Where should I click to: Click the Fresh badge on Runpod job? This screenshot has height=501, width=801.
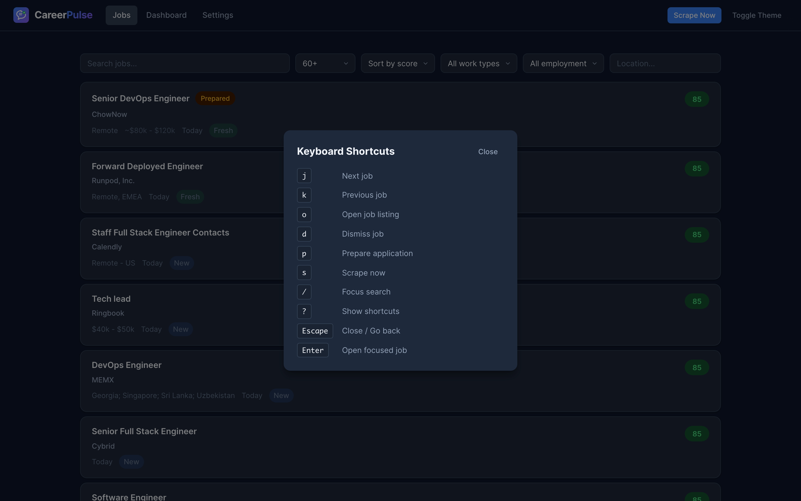(190, 197)
